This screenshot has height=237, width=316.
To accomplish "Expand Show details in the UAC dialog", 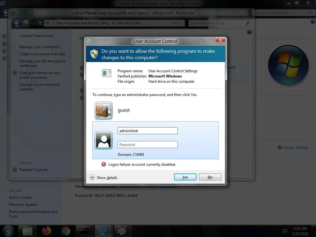I will click(103, 177).
